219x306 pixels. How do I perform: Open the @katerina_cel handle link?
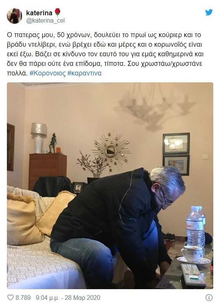(x=45, y=21)
